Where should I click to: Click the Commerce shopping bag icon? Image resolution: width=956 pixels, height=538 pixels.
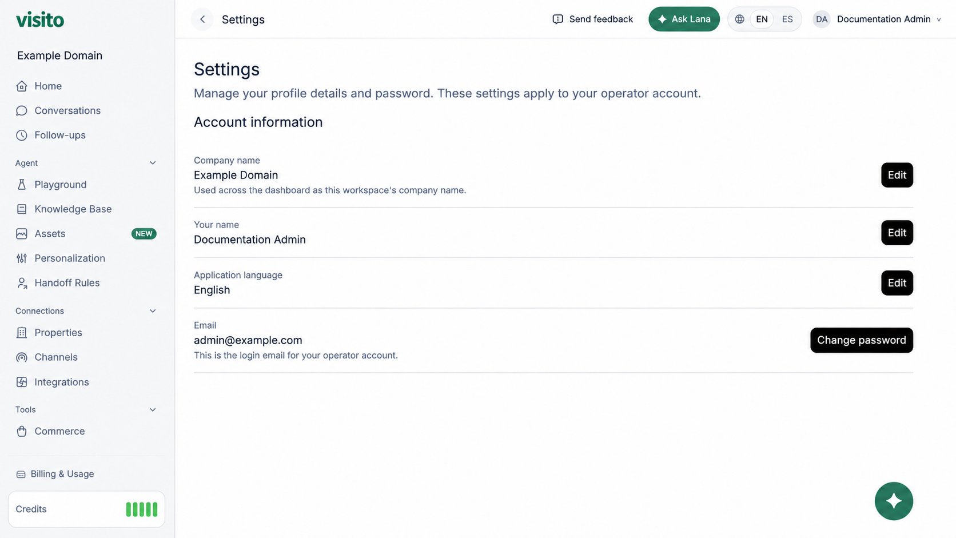tap(22, 431)
